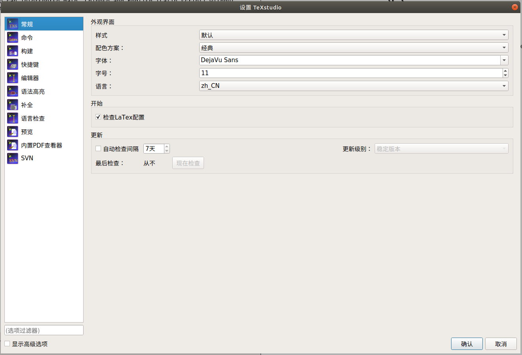This screenshot has height=355, width=522.
Task: Open the 语言 dropdown showing zh_CN
Action: 354,85
